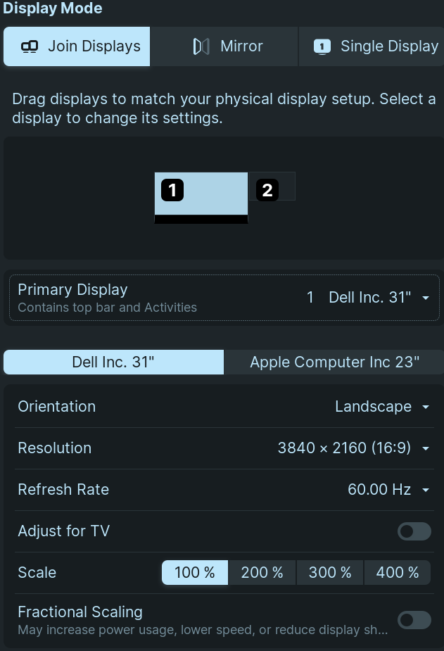Screen dimensions: 444x651
Task: Click the Mirror mode icon
Action: (201, 46)
